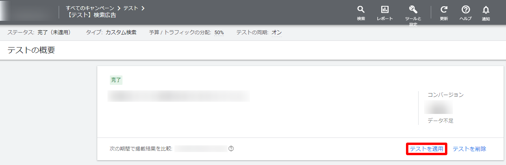
Task: Click the search magnifier icon
Action: [361, 10]
